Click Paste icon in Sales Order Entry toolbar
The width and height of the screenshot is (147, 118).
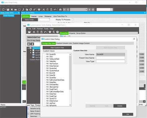(51, 10)
